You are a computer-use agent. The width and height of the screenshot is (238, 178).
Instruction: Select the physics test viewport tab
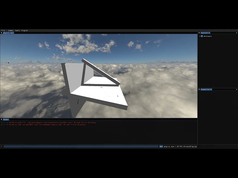click(x=9, y=33)
